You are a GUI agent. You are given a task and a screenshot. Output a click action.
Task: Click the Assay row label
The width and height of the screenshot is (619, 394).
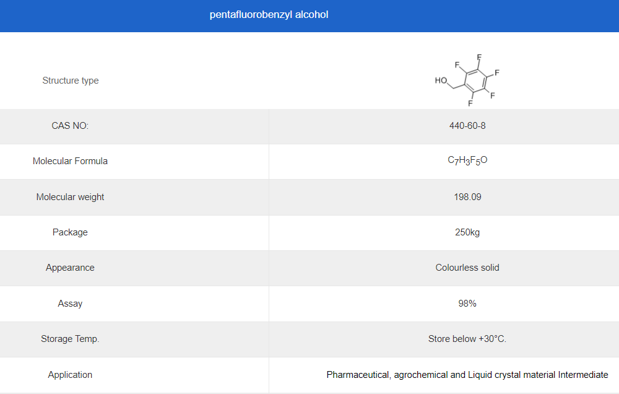70,304
